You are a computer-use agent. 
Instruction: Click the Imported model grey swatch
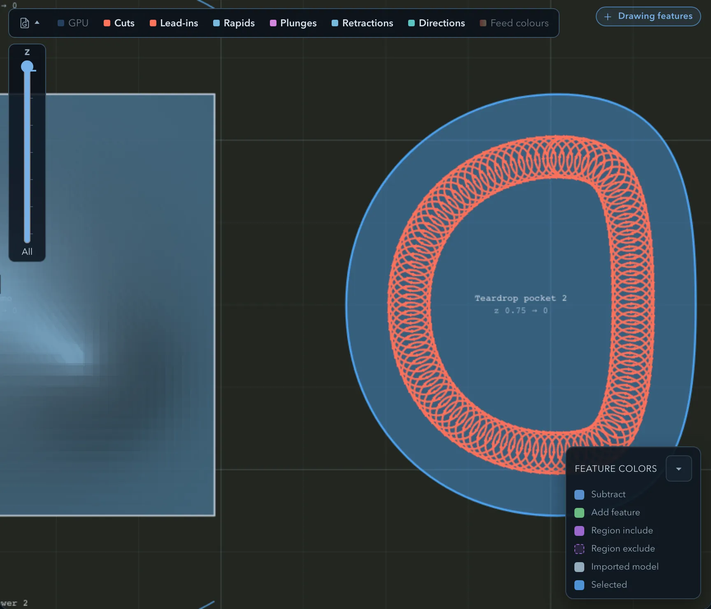(579, 567)
